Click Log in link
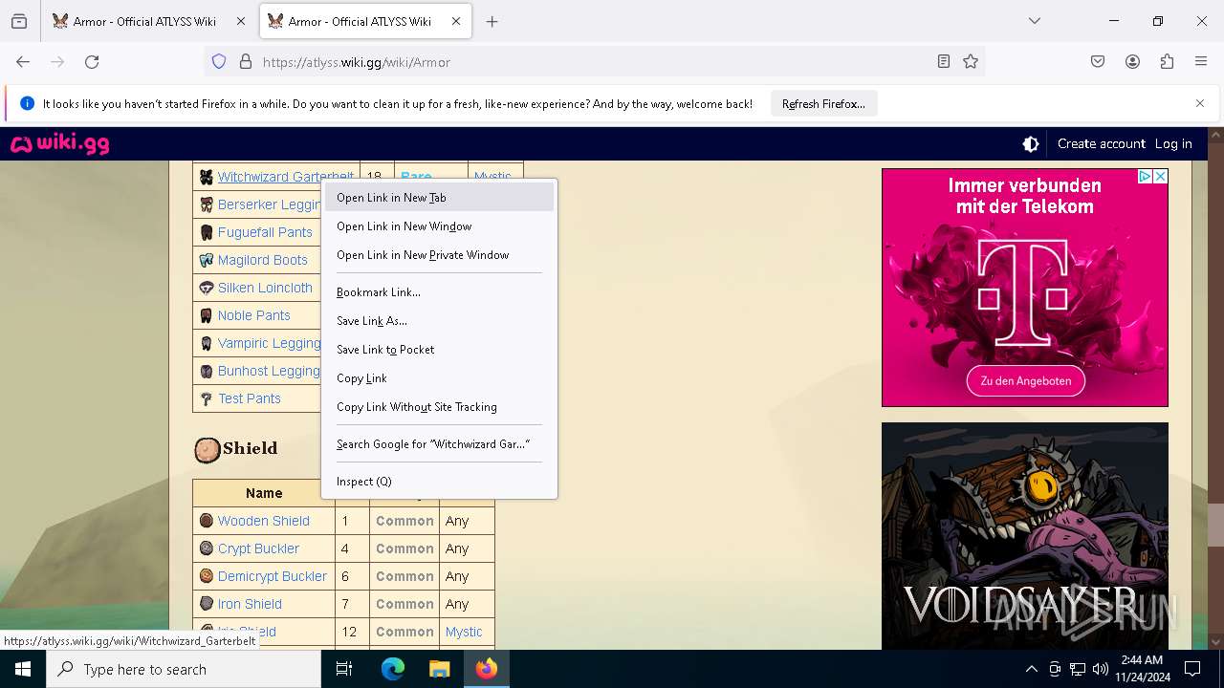The height and width of the screenshot is (688, 1224). pos(1173,144)
